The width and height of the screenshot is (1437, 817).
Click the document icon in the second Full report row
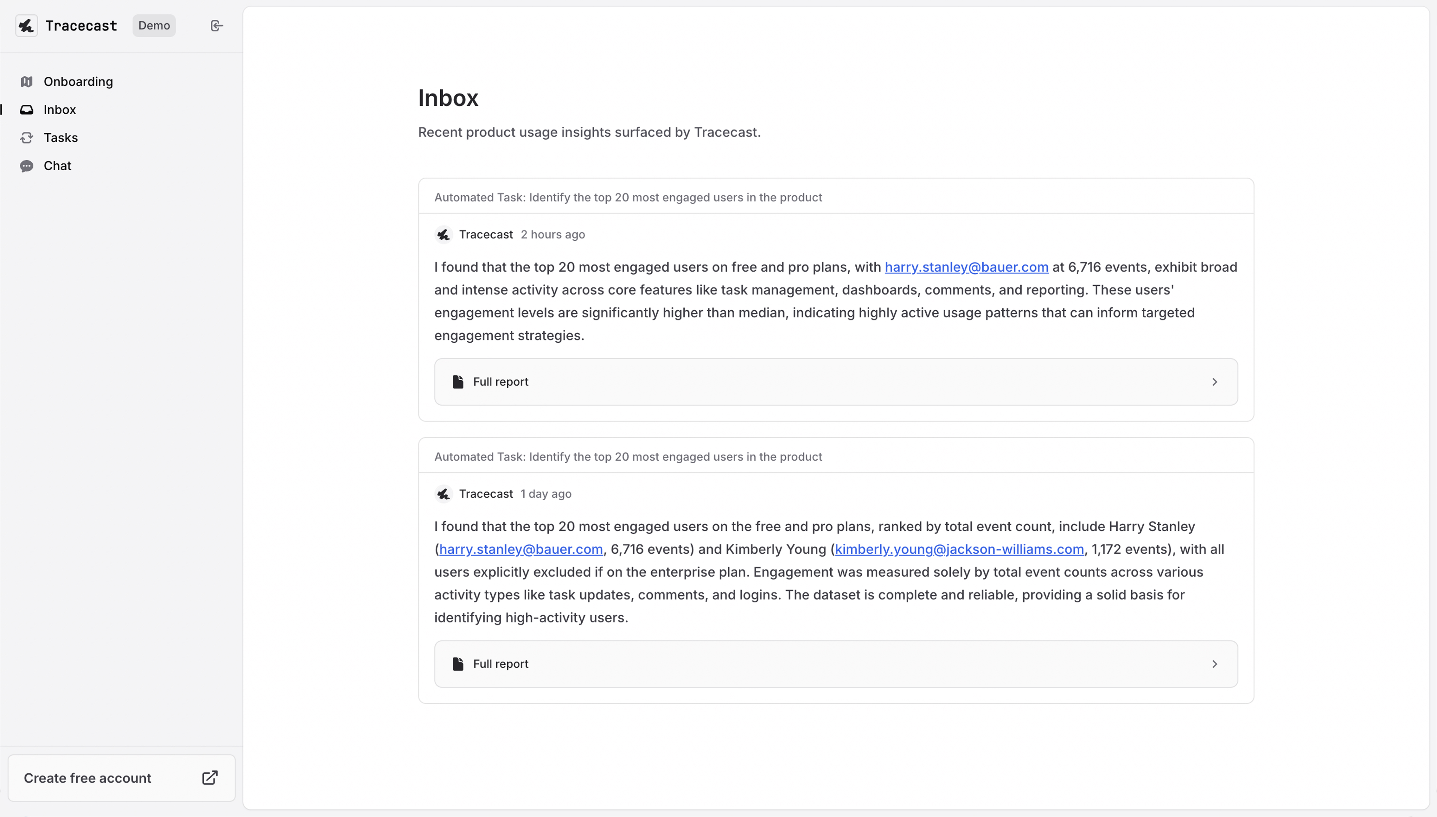coord(458,664)
